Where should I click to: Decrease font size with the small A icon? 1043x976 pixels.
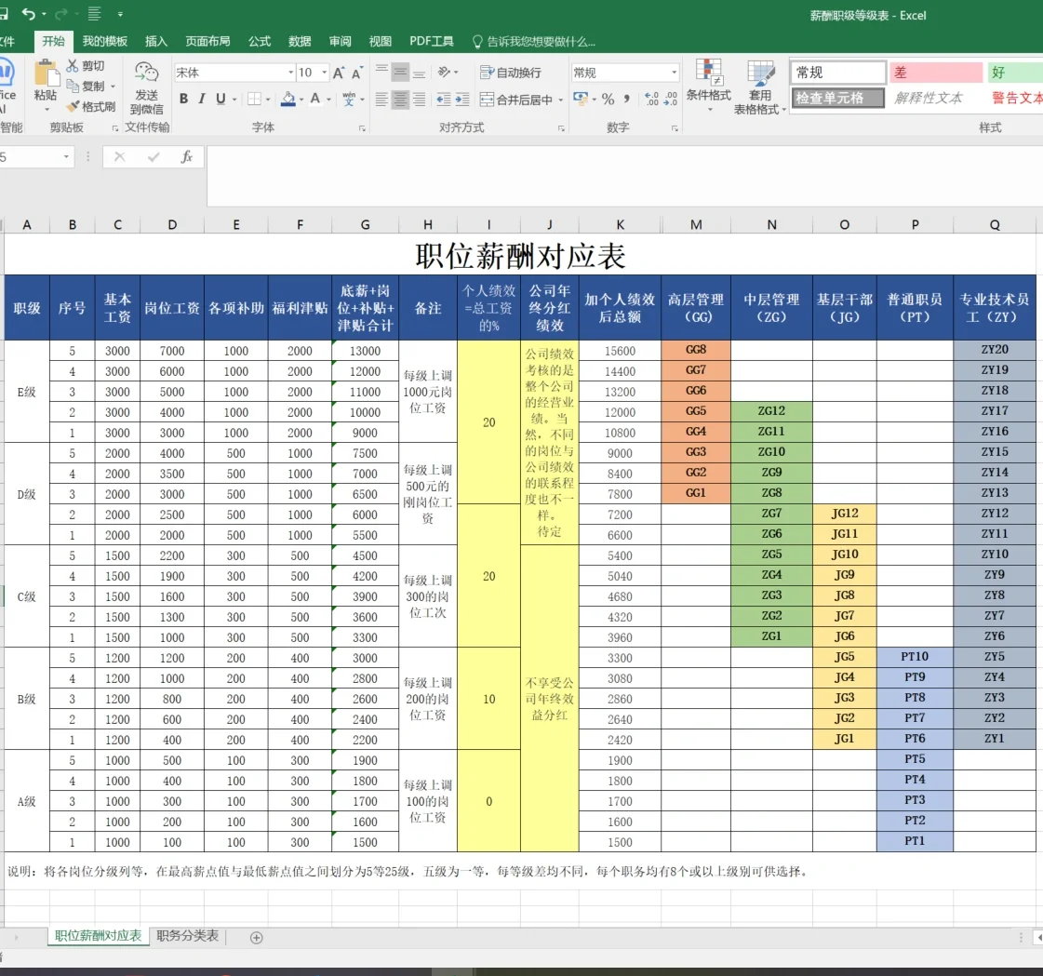pos(357,73)
